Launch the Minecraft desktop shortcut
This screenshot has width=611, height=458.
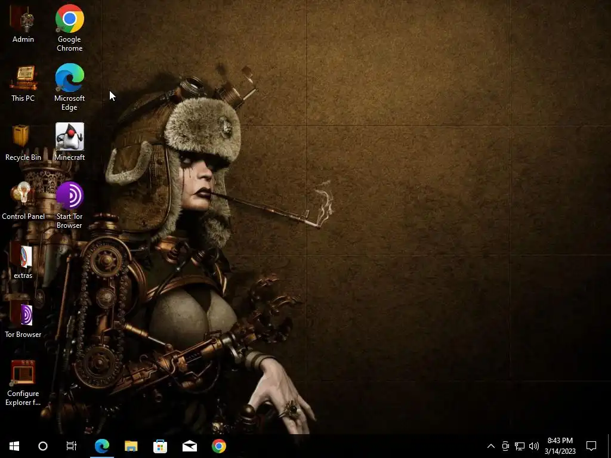pyautogui.click(x=69, y=142)
